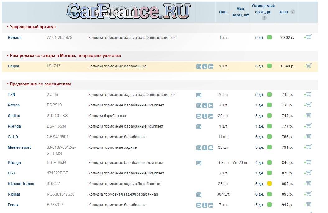Open car applicability icon for Delphi LS1717
328x213 pixels.
pyautogui.click(x=211, y=66)
